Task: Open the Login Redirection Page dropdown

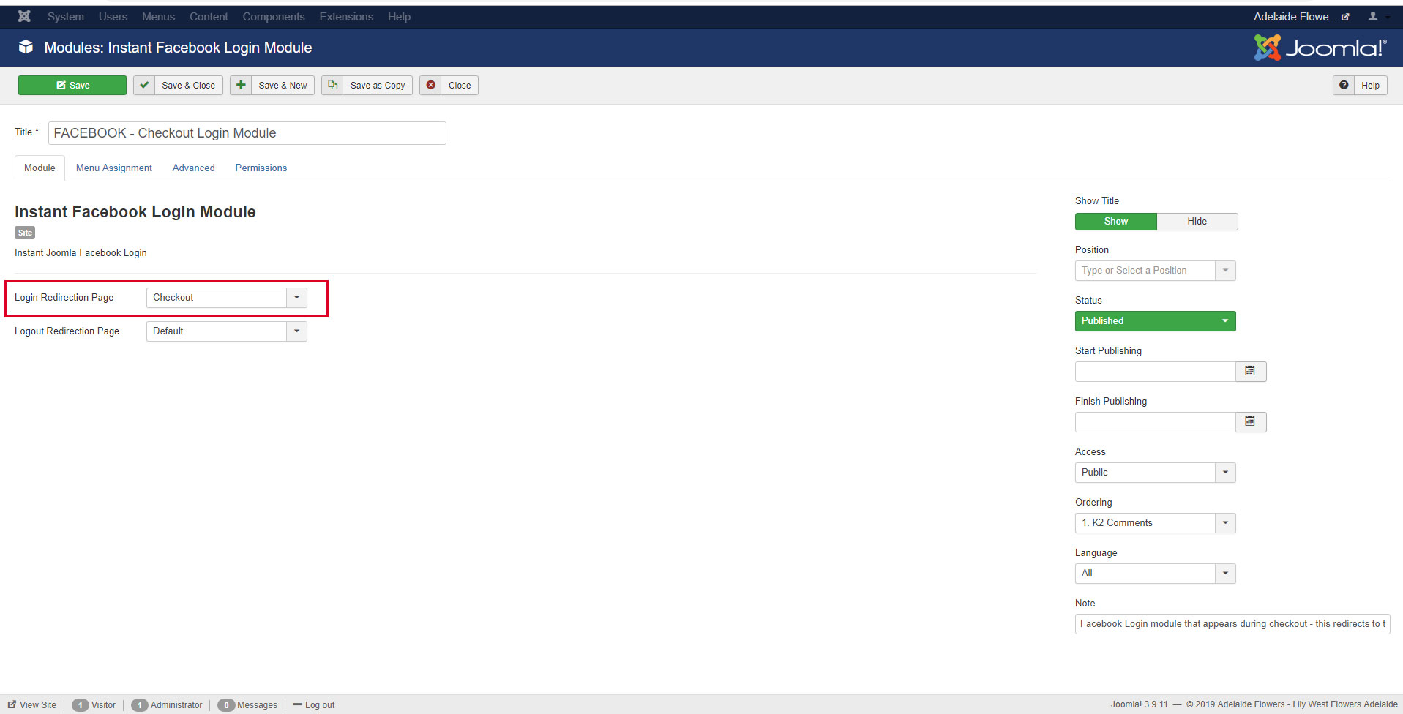Action: [x=227, y=297]
